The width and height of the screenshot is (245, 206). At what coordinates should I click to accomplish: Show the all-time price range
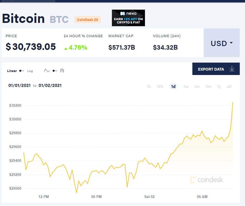pos(229,86)
